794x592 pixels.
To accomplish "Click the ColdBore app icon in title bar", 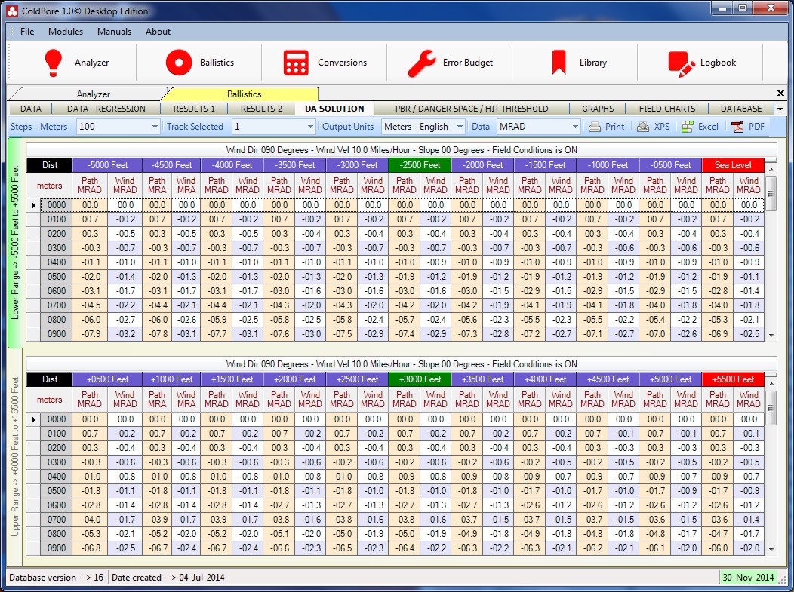I will point(11,11).
